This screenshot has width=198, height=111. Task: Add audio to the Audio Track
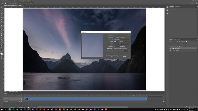(163, 102)
